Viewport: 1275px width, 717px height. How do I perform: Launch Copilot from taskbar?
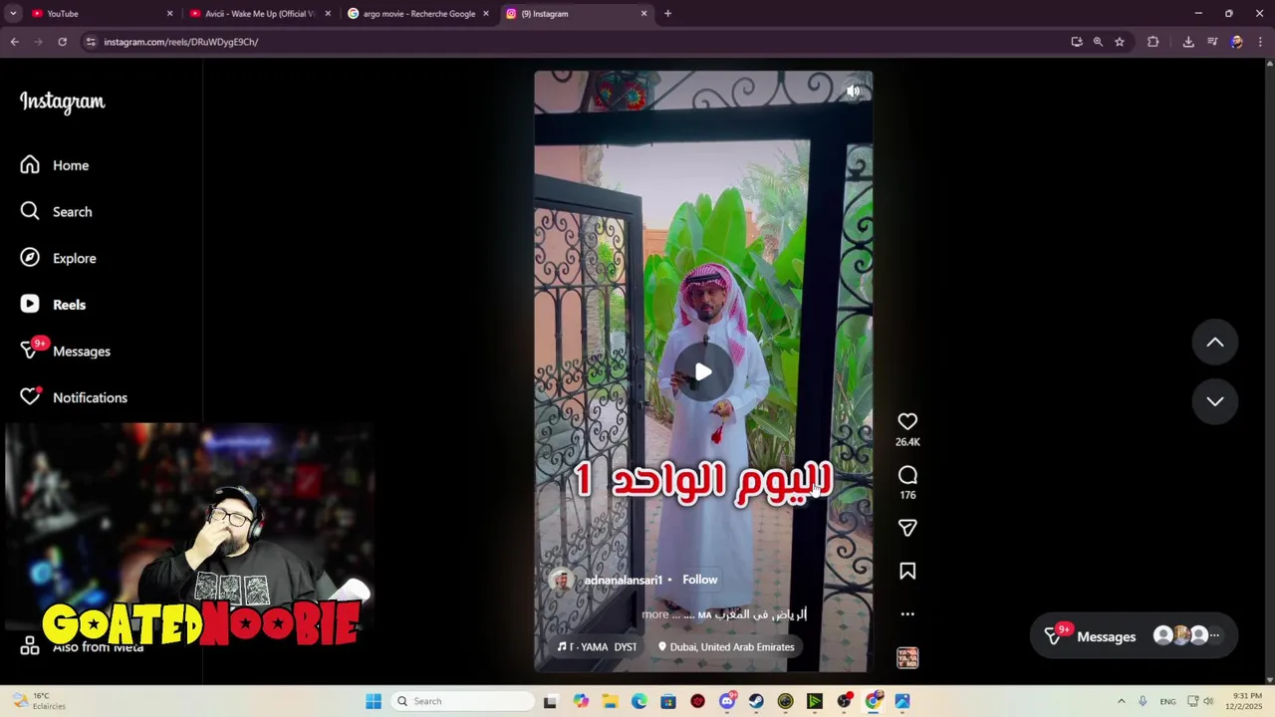pos(581,701)
